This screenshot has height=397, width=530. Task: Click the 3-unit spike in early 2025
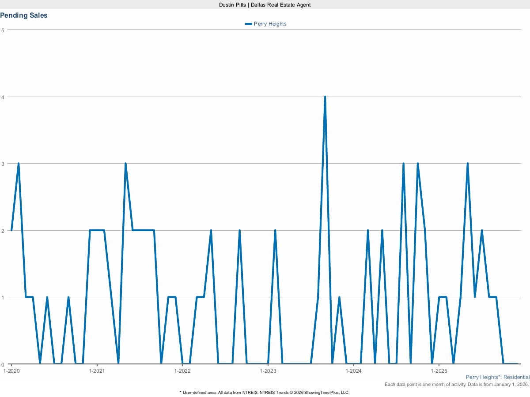[x=468, y=163]
